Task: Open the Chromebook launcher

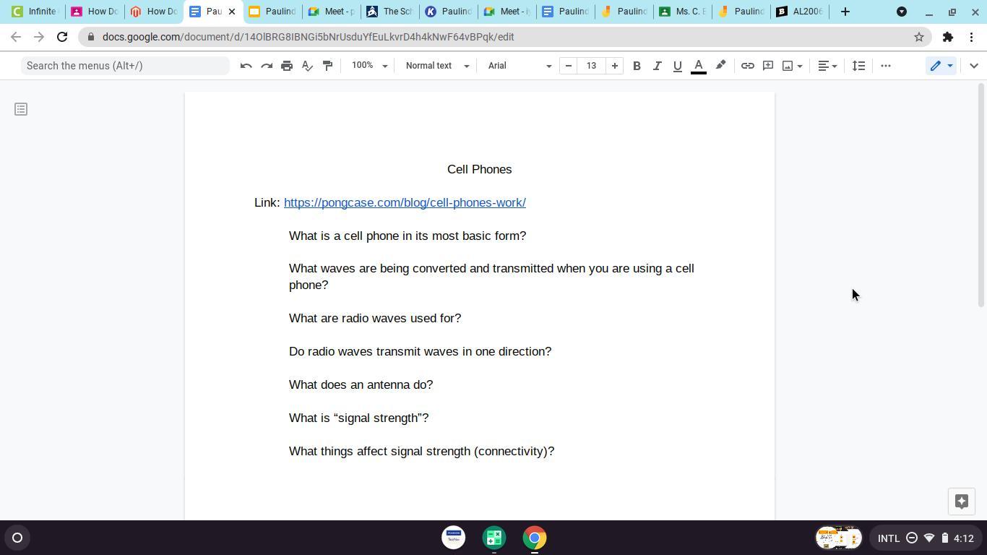Action: 17,538
